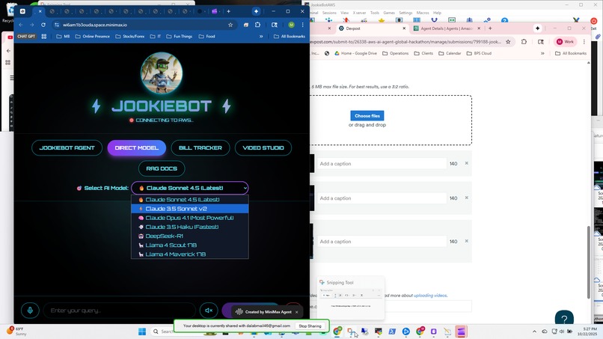Click the Enter your query field
Image resolution: width=603 pixels, height=339 pixels.
(x=119, y=311)
